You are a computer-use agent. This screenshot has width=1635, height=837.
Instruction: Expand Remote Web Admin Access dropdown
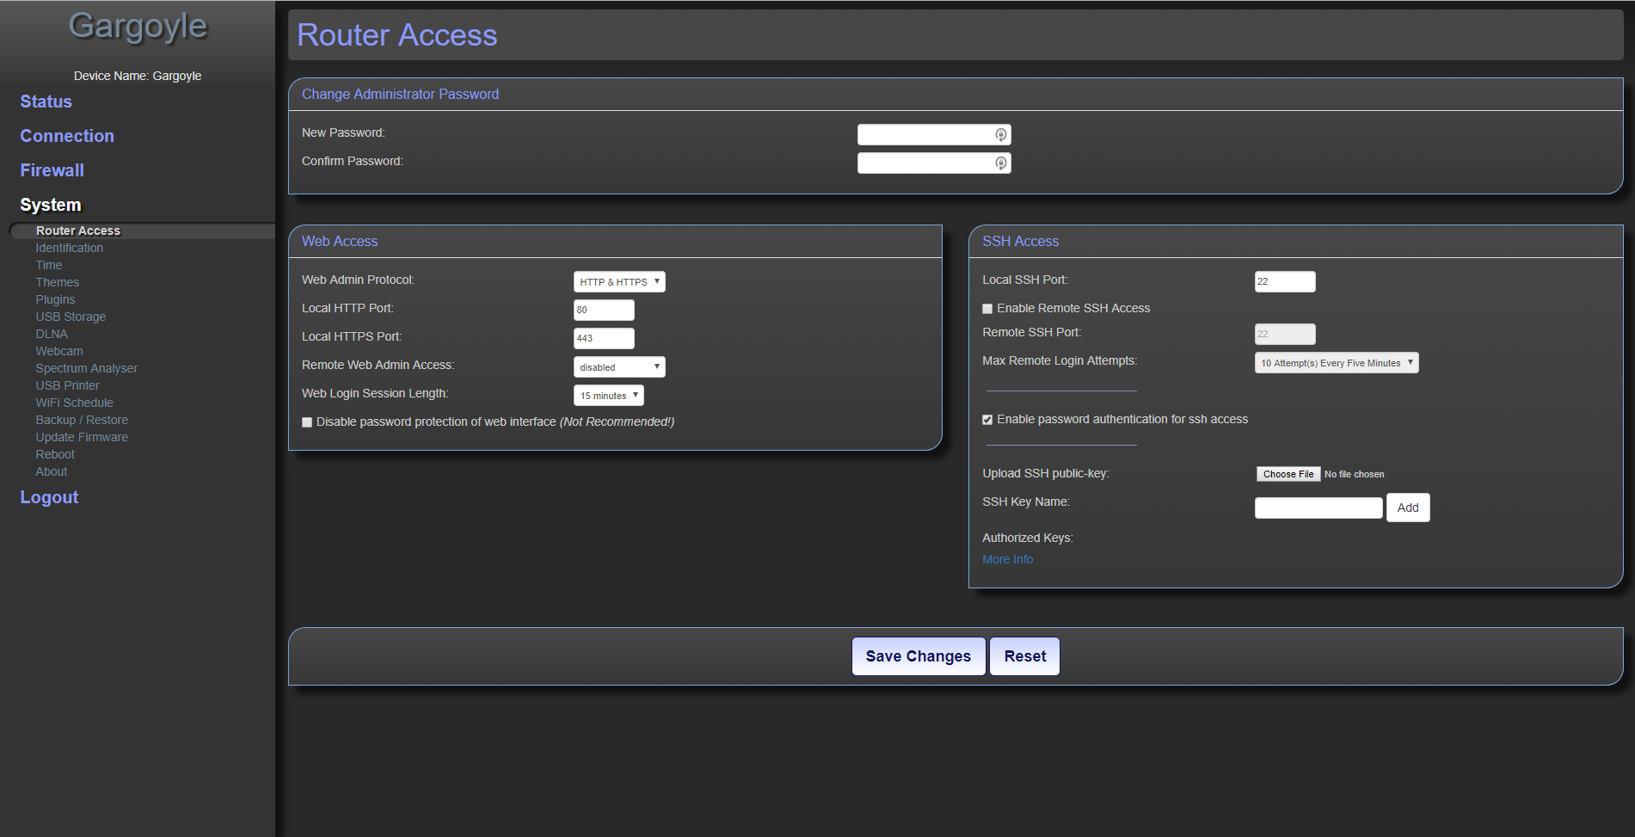pyautogui.click(x=618, y=367)
